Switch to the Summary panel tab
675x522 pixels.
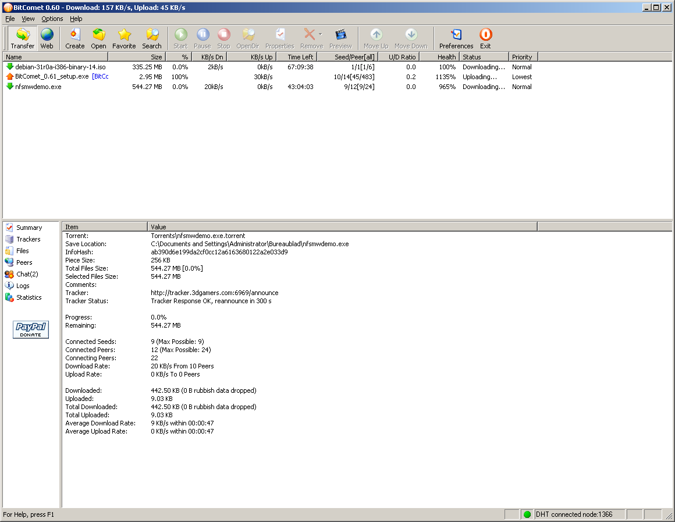point(24,228)
